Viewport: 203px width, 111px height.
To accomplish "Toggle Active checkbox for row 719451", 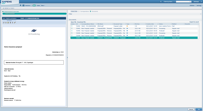I will 72,28.
